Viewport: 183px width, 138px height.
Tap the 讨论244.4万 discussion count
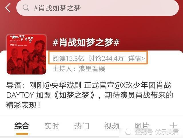point(106,58)
